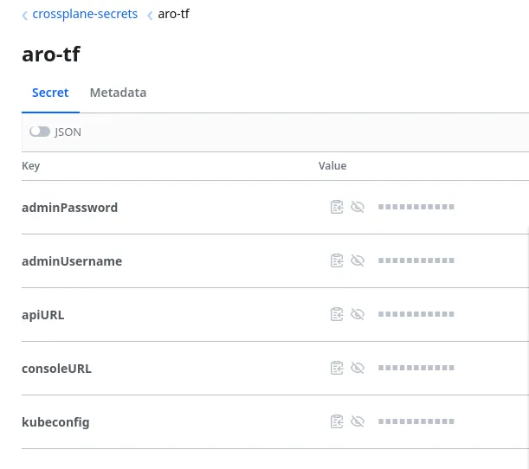This screenshot has height=469, width=529.
Task: Reveal the consoleURL value
Action: click(358, 368)
